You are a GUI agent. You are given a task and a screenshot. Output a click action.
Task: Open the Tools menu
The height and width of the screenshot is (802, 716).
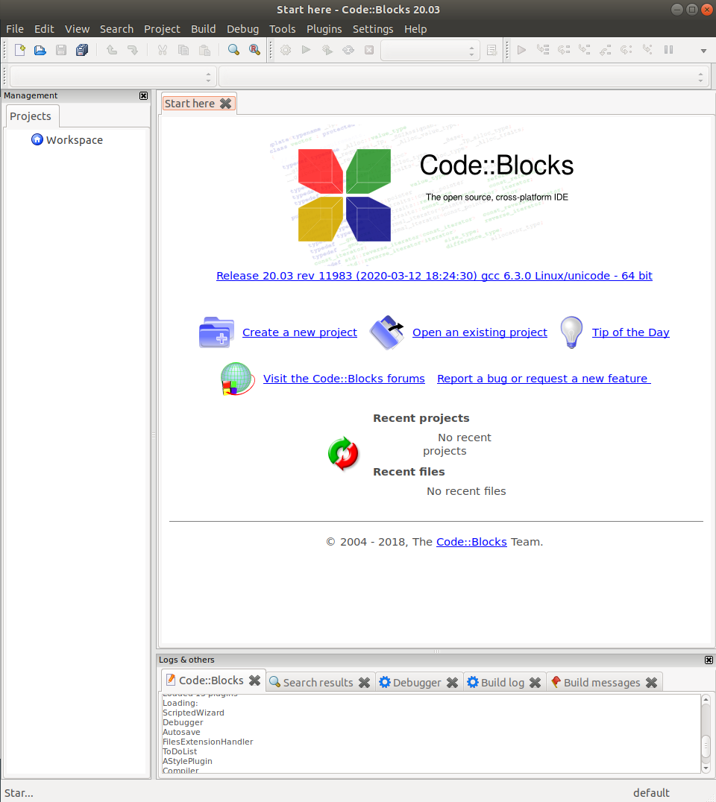click(x=283, y=29)
